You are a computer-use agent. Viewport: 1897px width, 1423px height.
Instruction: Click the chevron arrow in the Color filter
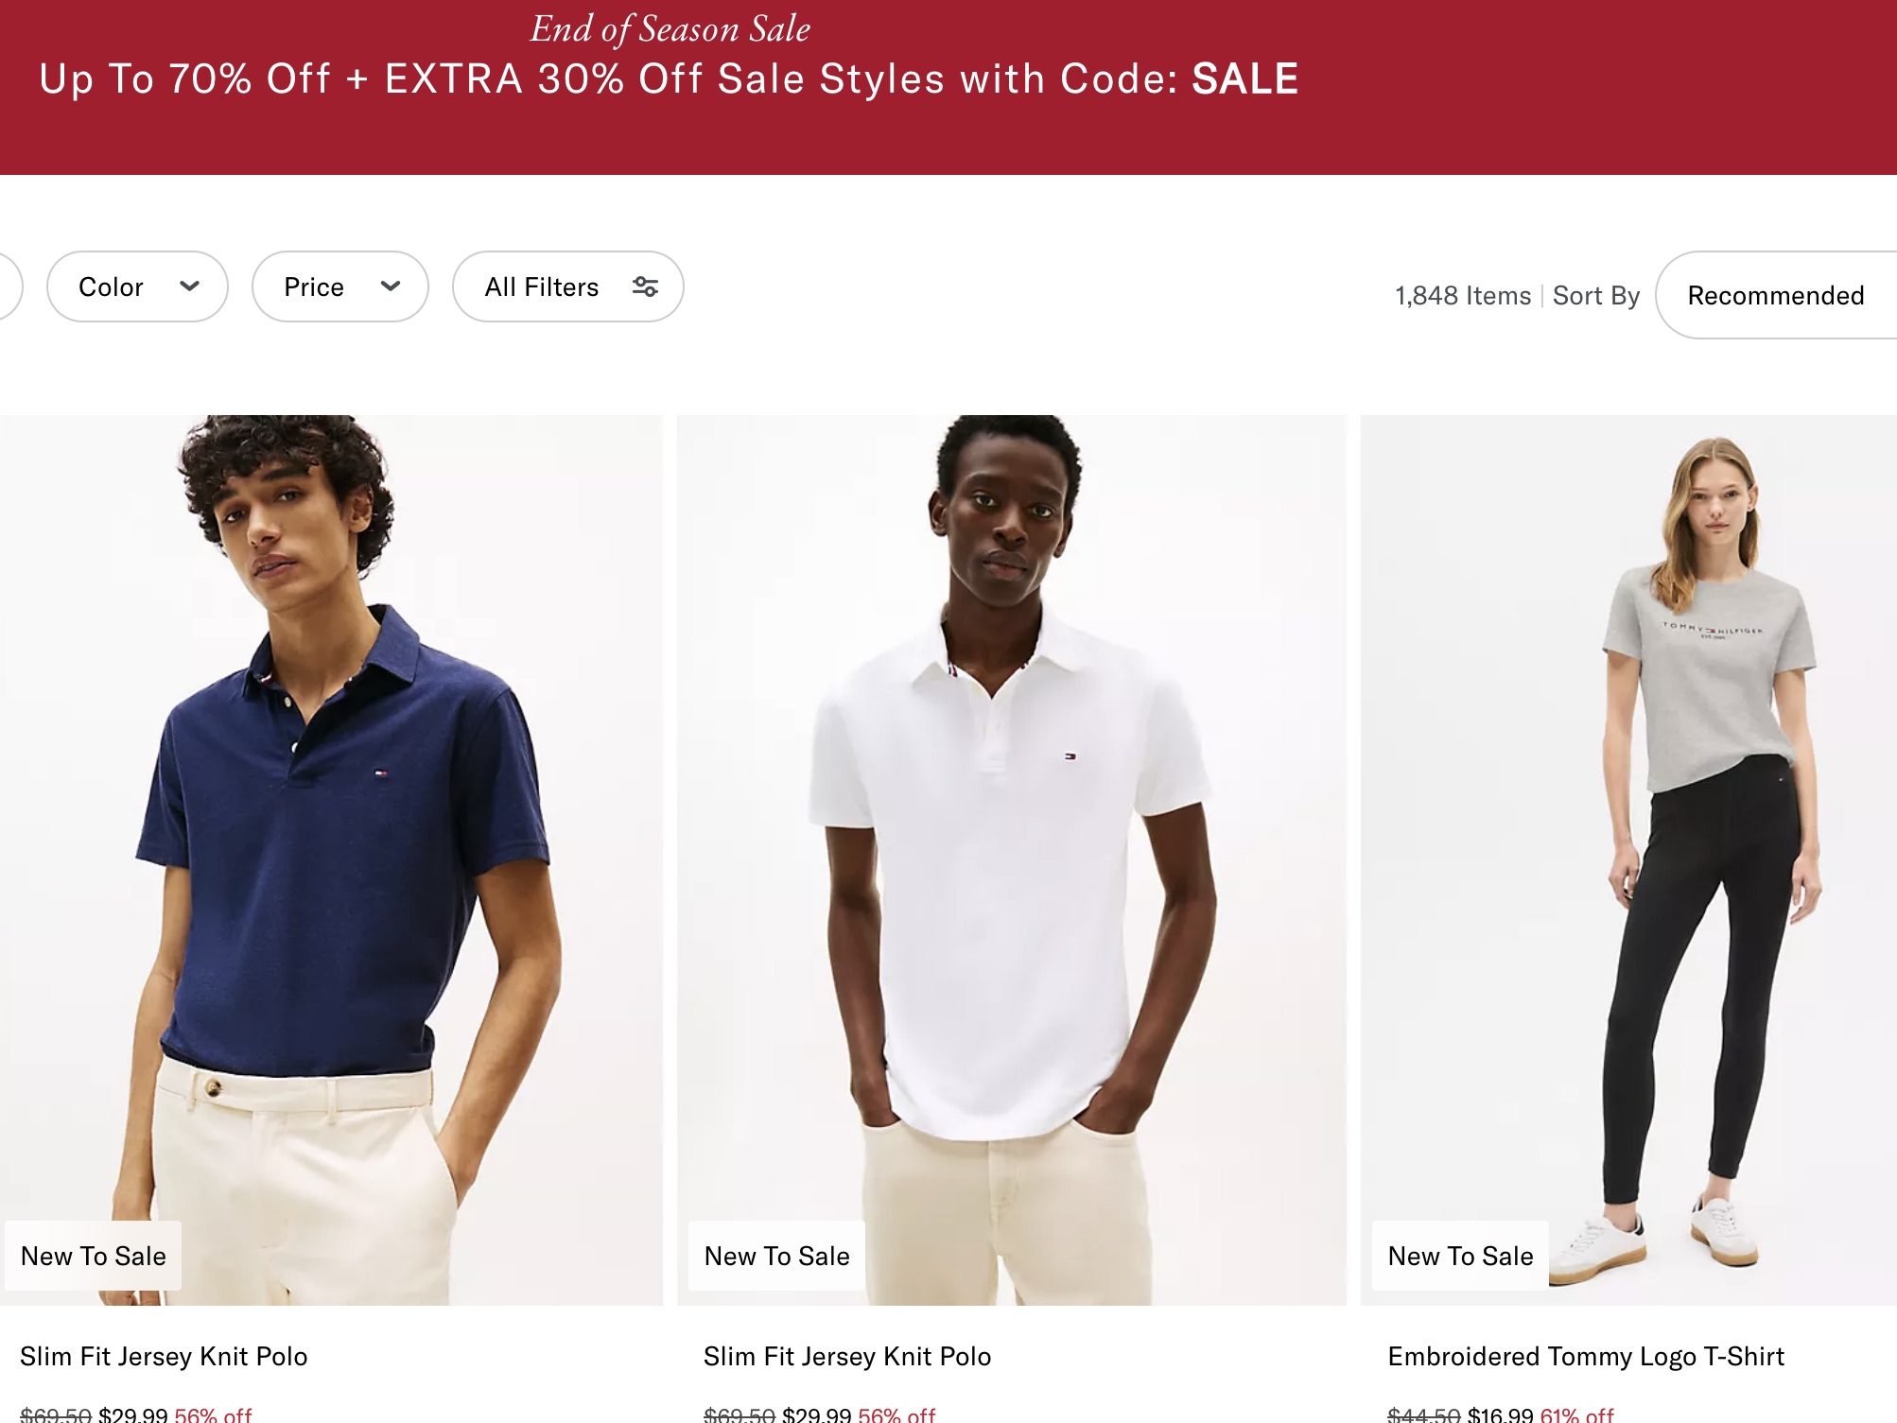point(189,286)
